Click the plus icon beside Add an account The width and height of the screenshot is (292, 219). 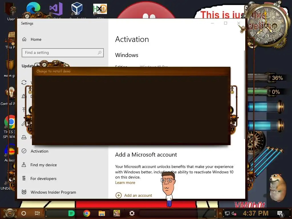click(x=119, y=195)
